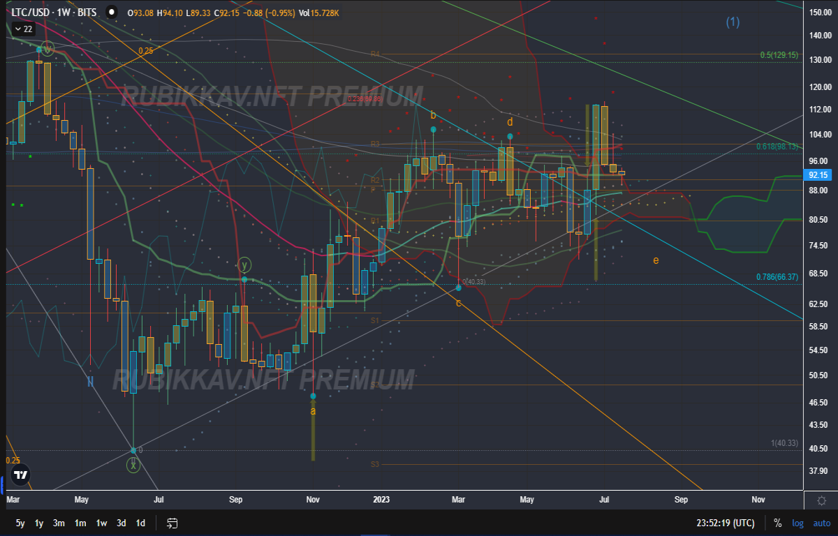Open chart settings gear icon
This screenshot has width=838, height=536.
pyautogui.click(x=822, y=500)
